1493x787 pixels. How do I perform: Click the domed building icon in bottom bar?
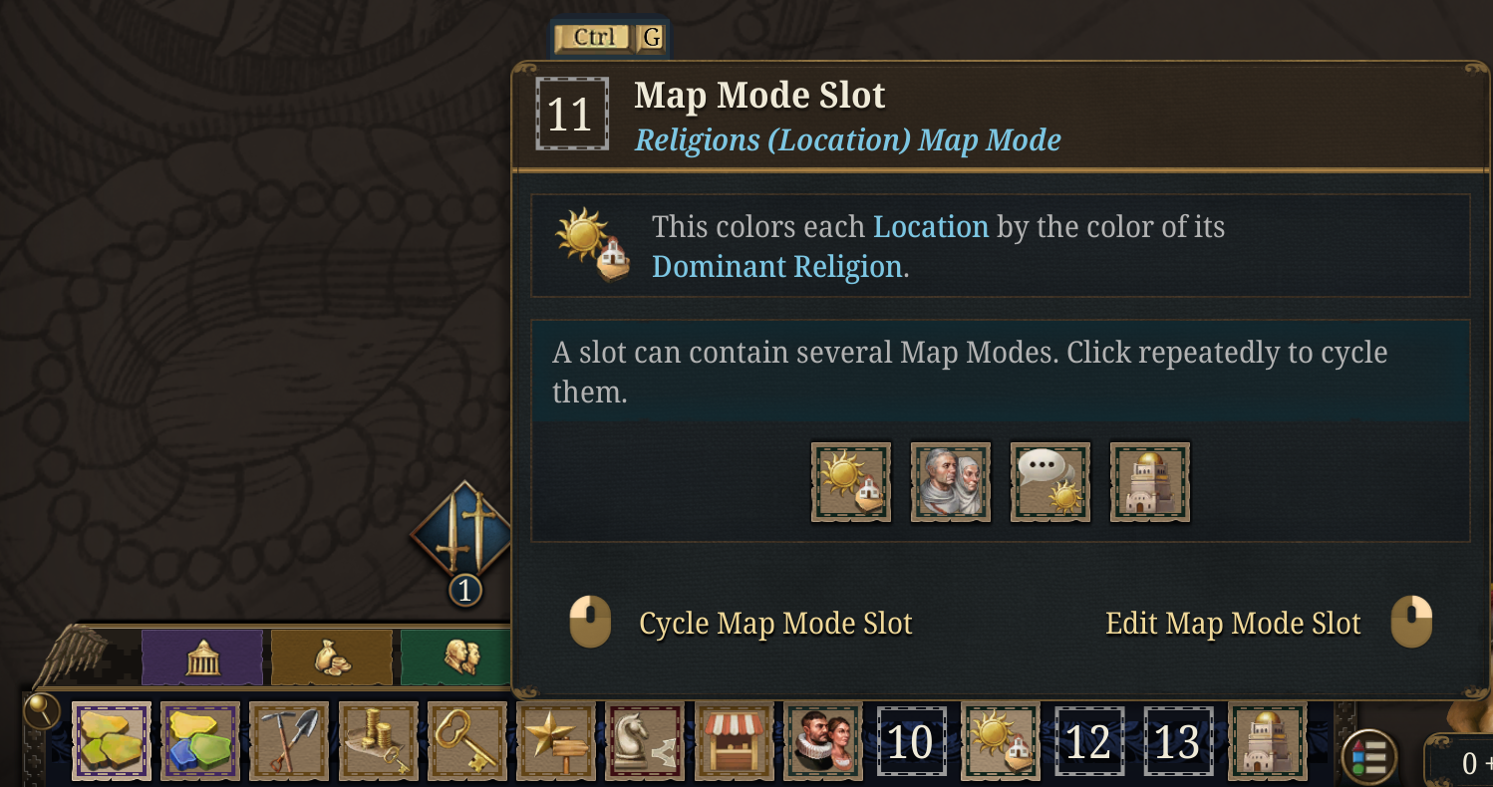click(x=1268, y=740)
